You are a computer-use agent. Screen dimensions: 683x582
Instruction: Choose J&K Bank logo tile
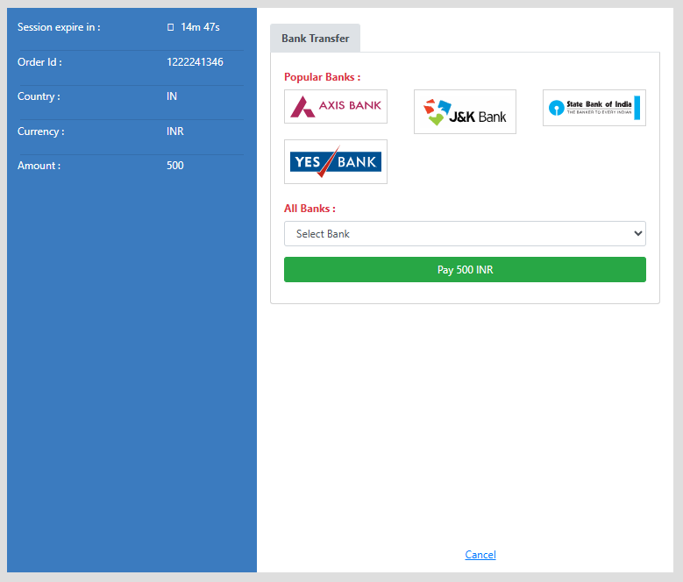465,112
